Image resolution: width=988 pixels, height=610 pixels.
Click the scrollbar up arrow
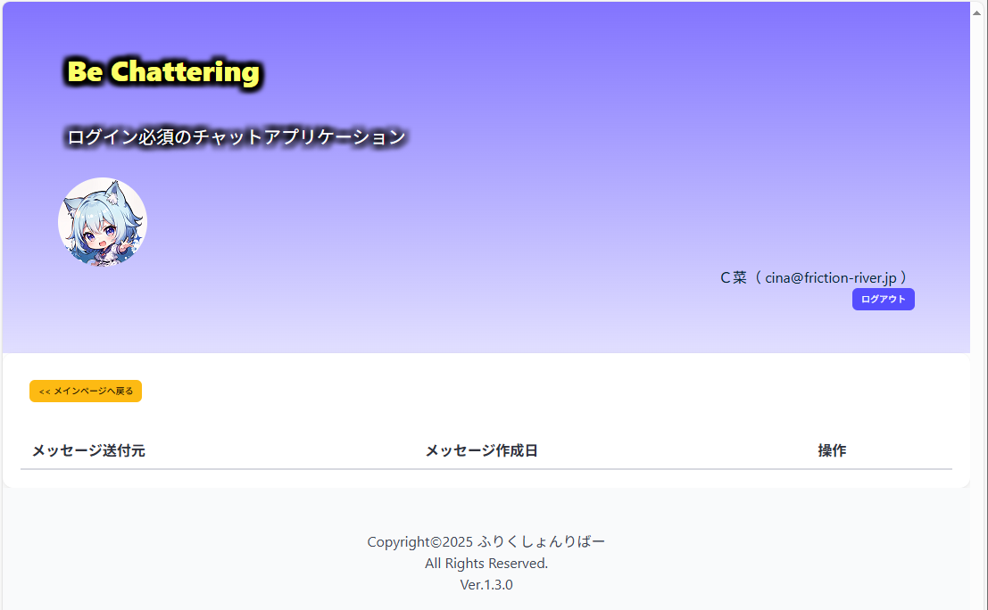click(x=977, y=12)
